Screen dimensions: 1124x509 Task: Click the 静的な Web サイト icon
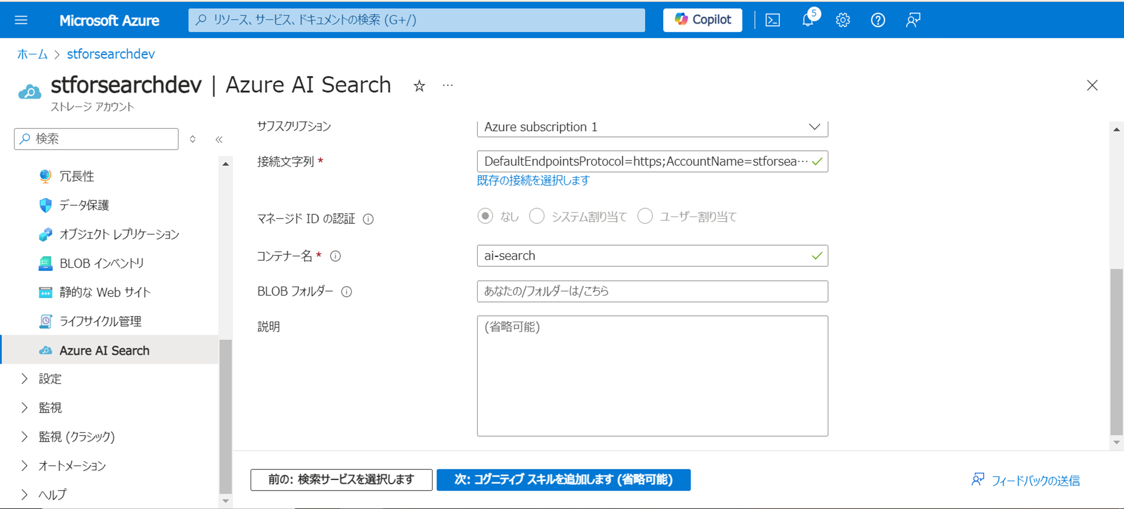[46, 292]
